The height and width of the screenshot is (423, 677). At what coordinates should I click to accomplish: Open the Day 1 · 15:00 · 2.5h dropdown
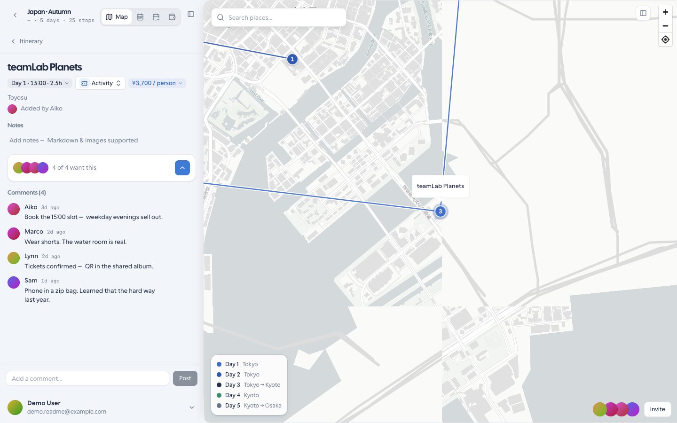pos(40,83)
